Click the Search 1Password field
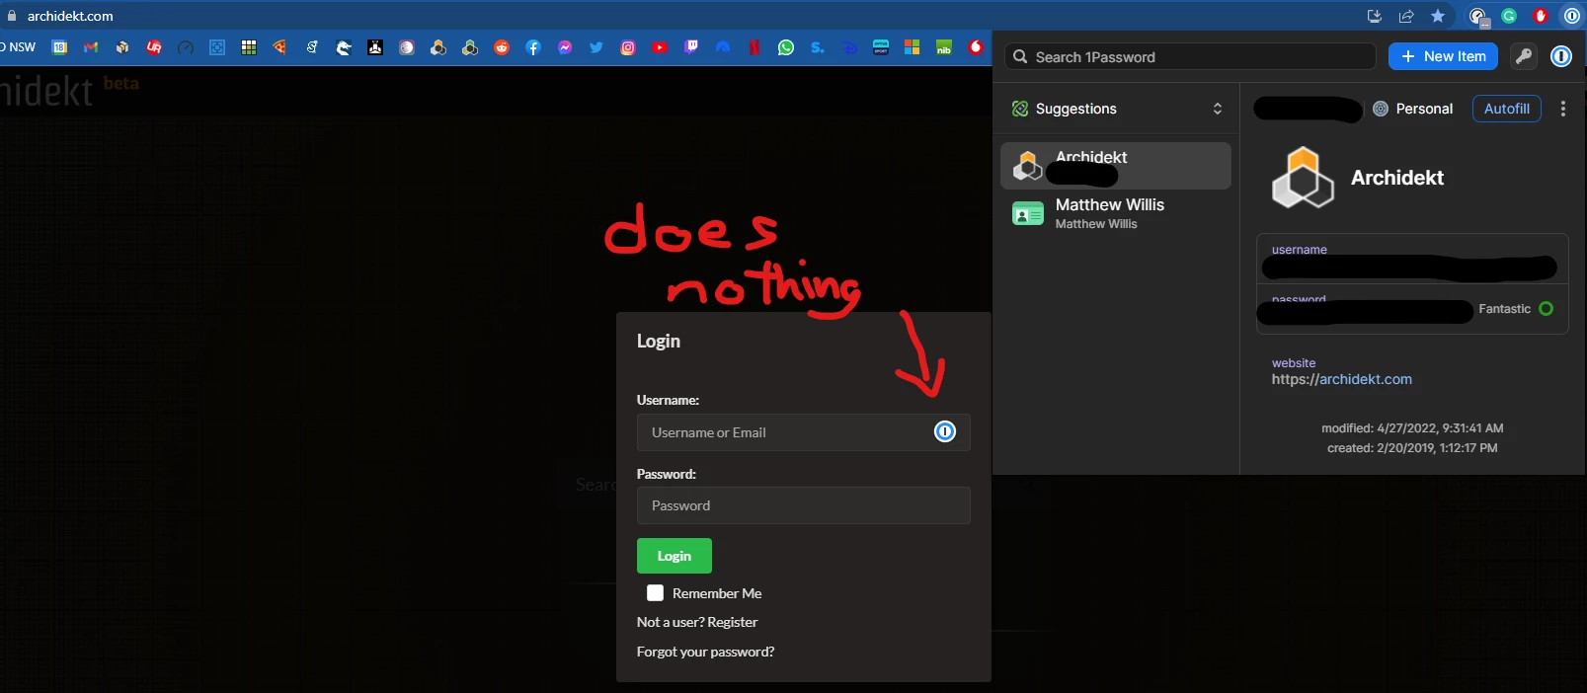 [1190, 57]
